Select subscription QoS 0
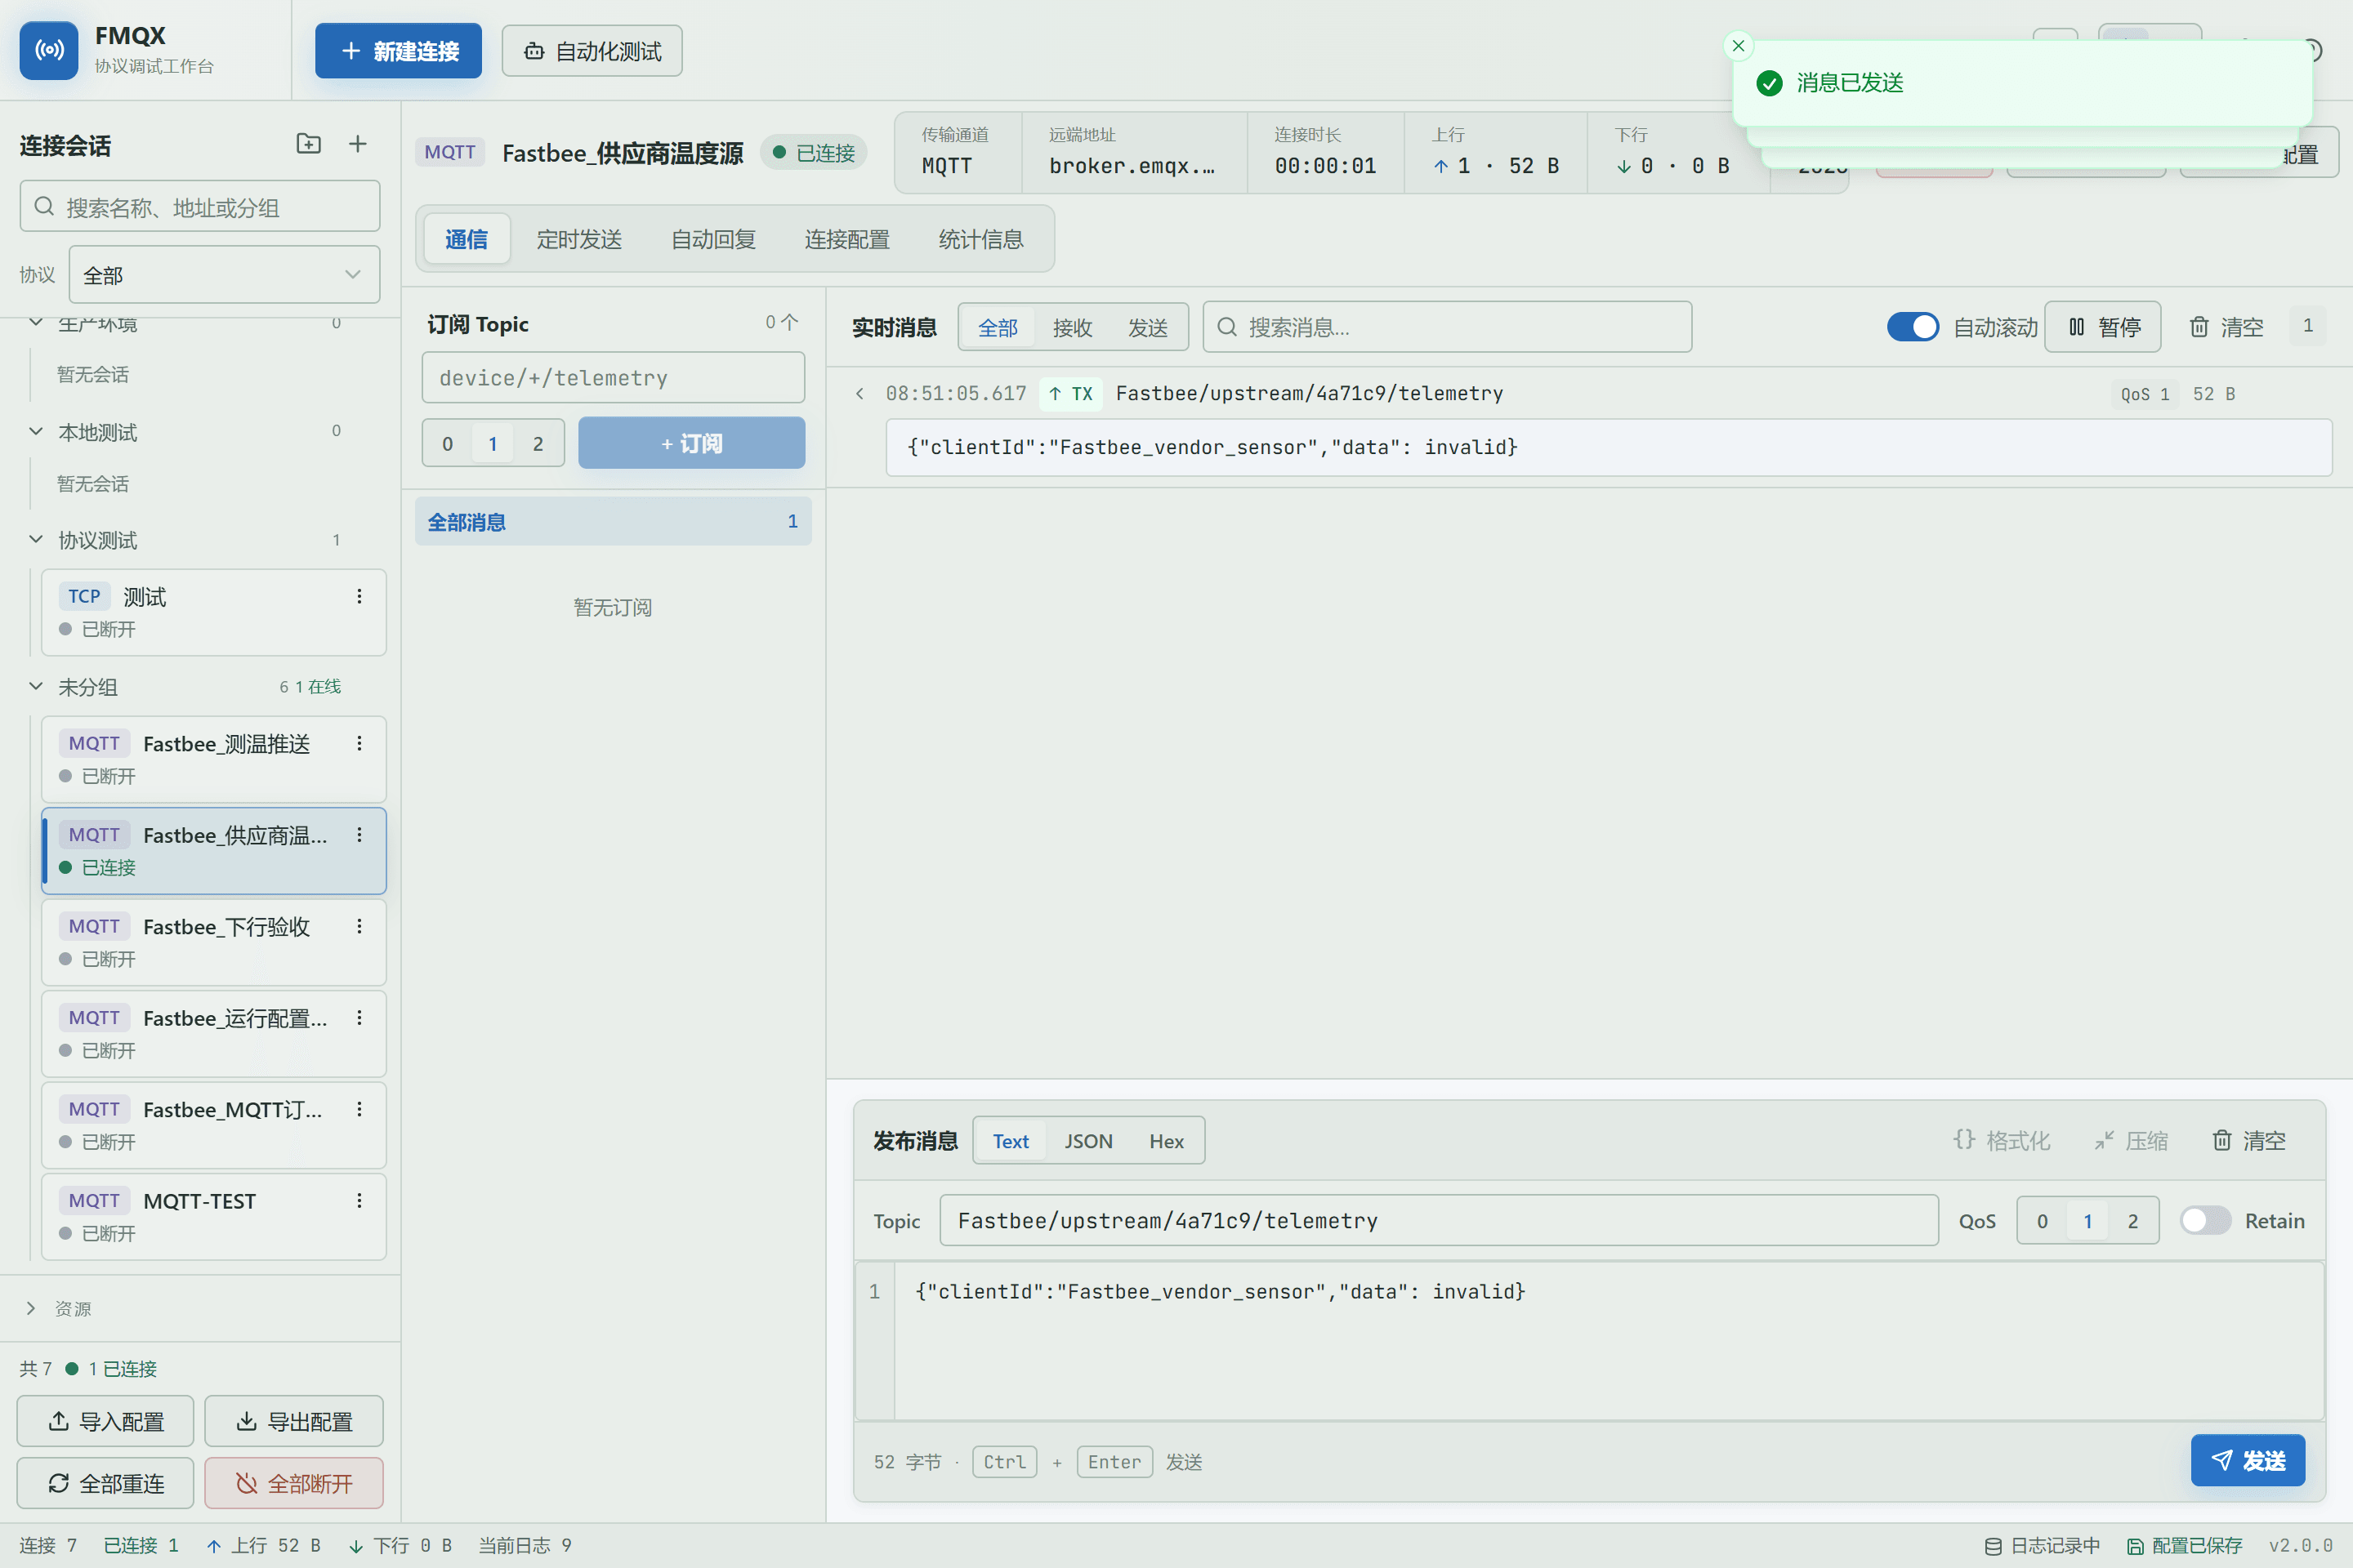Image resolution: width=2353 pixels, height=1568 pixels. point(447,443)
